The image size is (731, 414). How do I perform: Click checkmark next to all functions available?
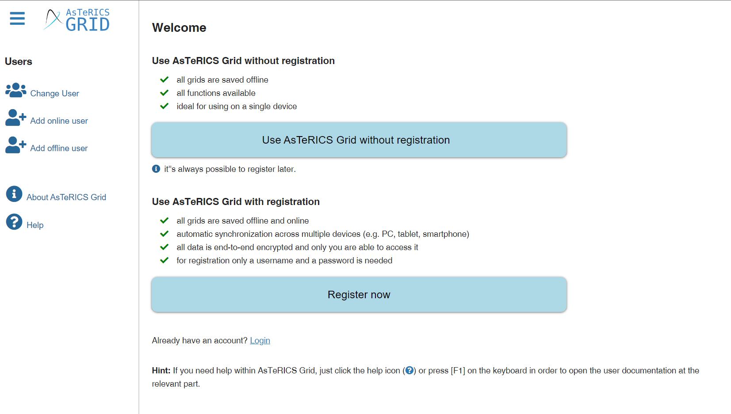point(165,93)
